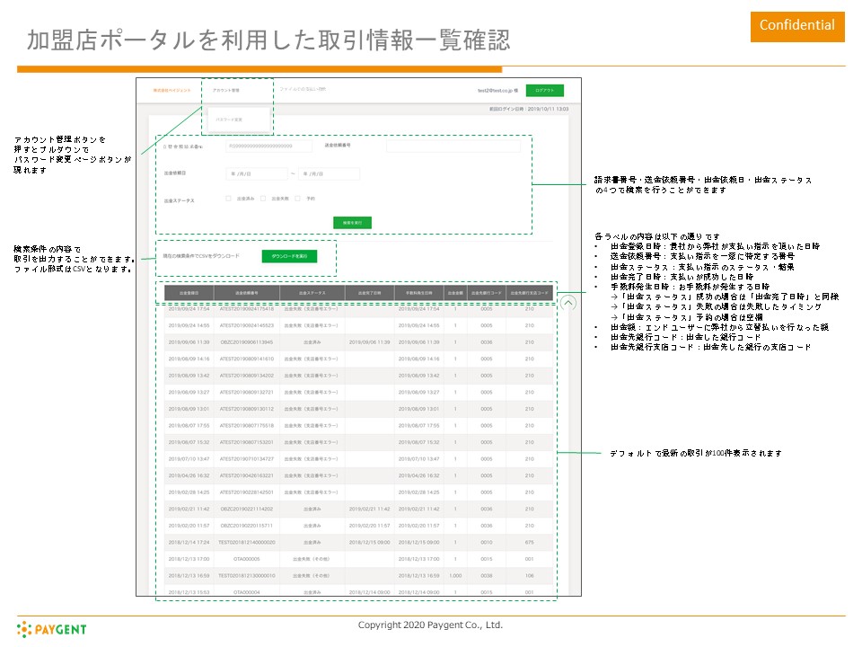Image resolution: width=862 pixels, height=647 pixels.
Task: Tick the 出金済み status checkbox
Action: [x=229, y=199]
